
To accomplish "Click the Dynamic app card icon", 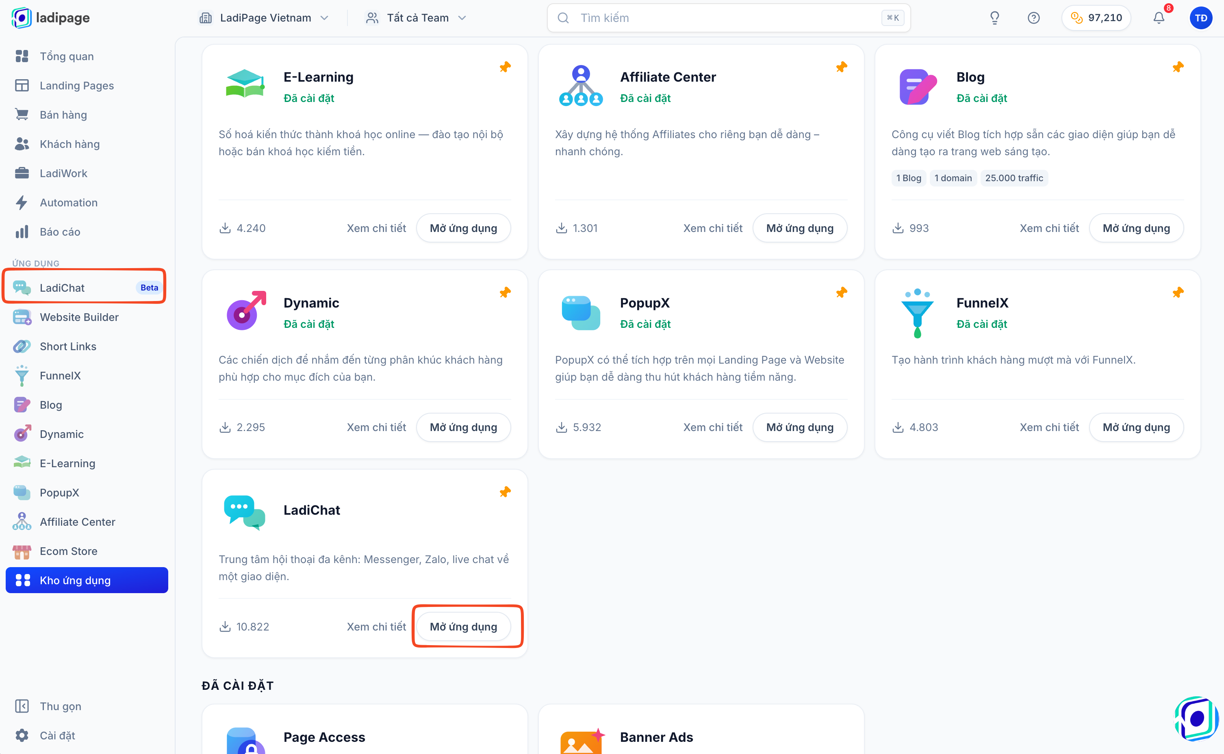I will point(246,310).
